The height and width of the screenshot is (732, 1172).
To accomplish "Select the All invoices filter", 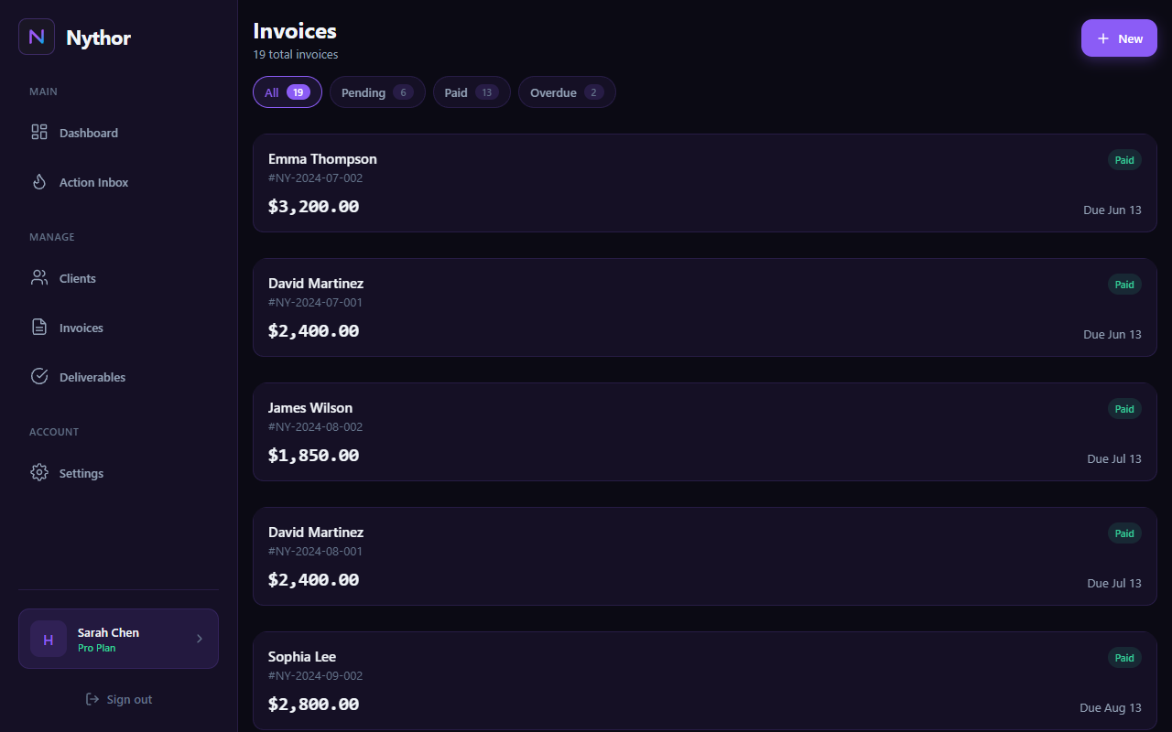I will [287, 91].
